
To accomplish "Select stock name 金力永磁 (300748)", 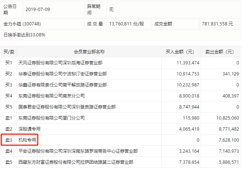I will (22, 24).
